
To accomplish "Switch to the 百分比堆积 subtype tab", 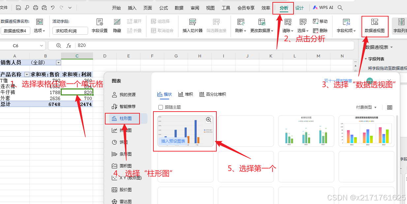I will tap(213, 94).
